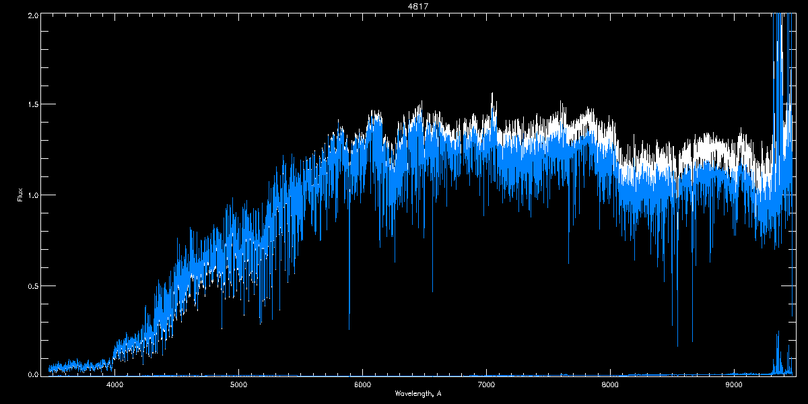Click the 2.0 flux tick label
The height and width of the screenshot is (404, 808).
pos(32,15)
